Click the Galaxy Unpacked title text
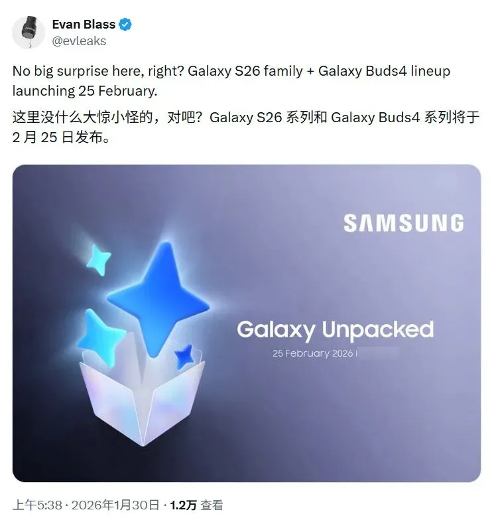494x520 pixels. tap(335, 330)
